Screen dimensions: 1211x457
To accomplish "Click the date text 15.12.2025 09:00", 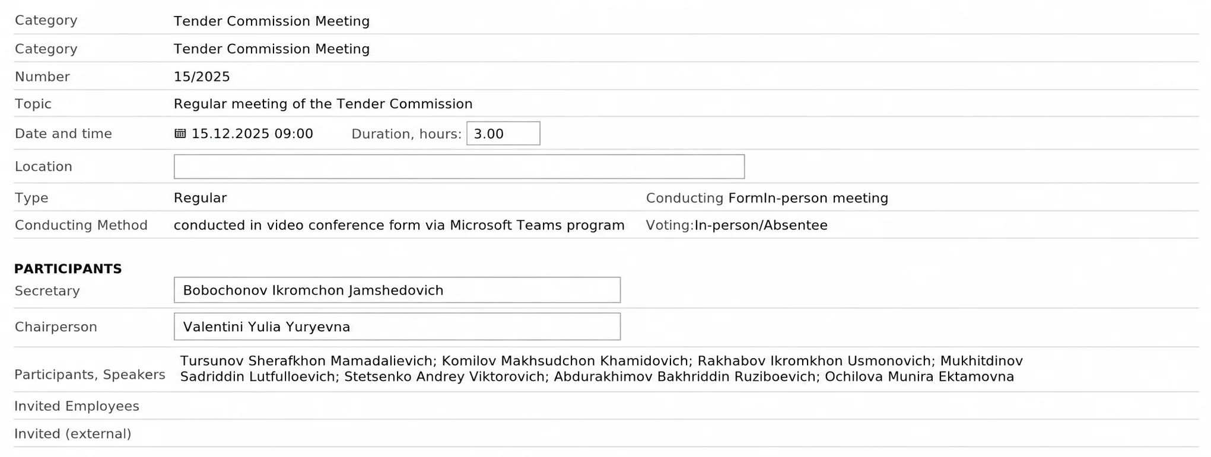I will (252, 134).
